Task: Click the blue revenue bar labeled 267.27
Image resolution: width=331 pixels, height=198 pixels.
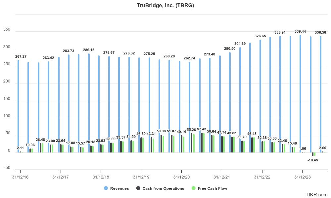Action: pos(18,106)
